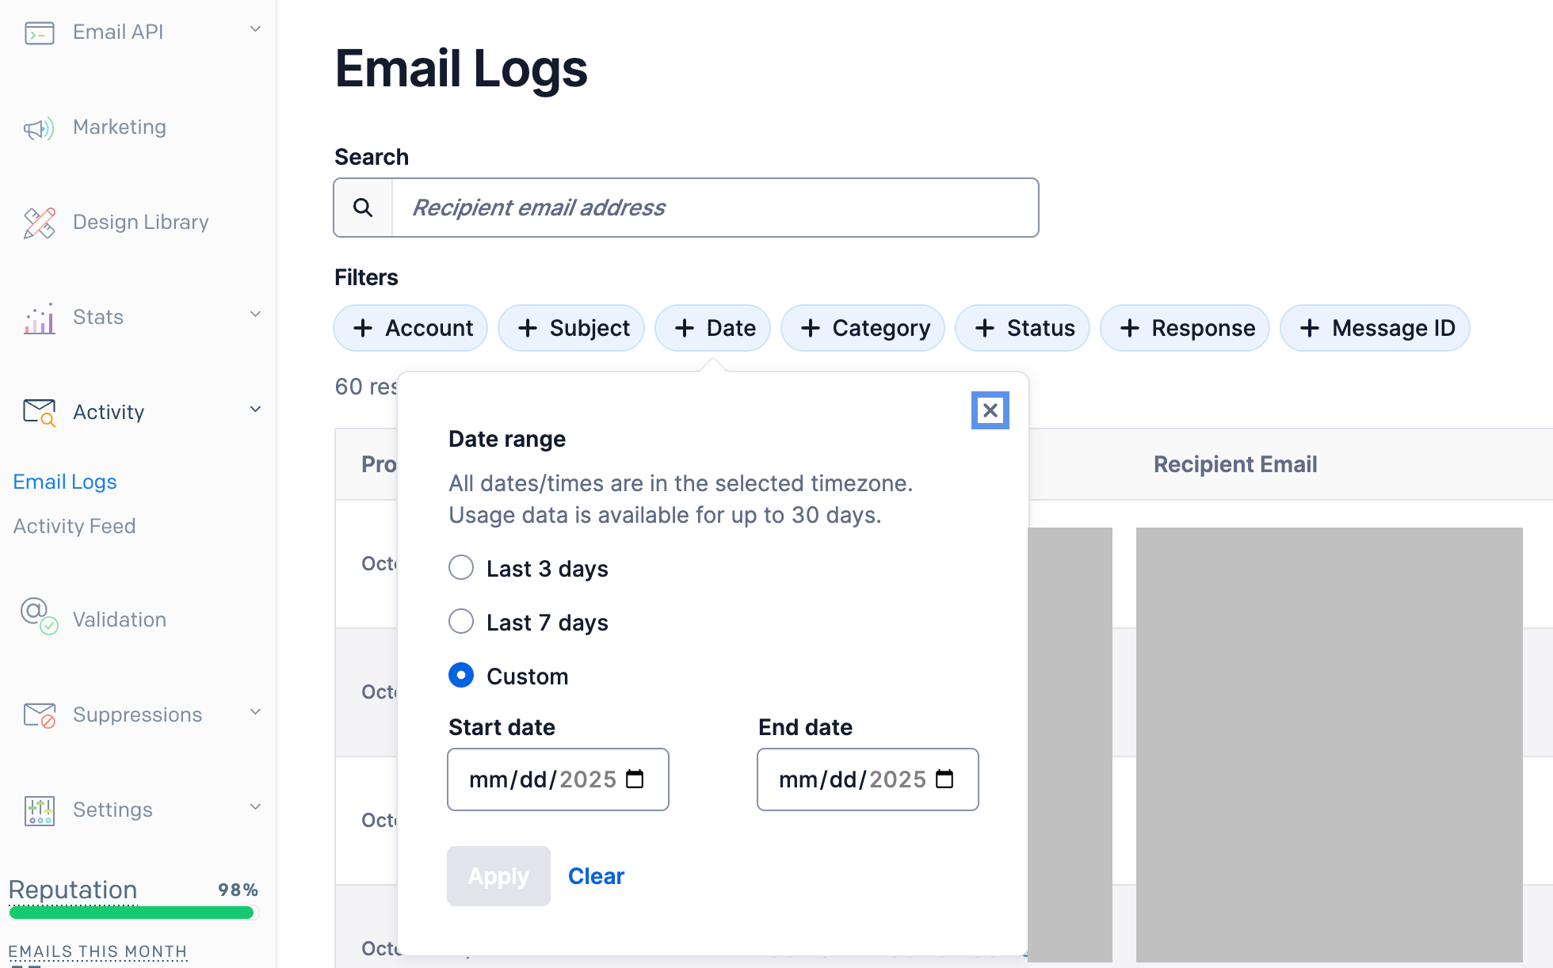Click the Settings sliders icon
The width and height of the screenshot is (1553, 968).
[x=39, y=810]
